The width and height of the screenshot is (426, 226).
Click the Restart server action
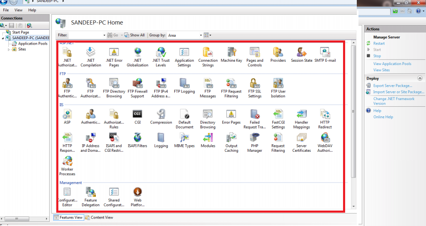coord(379,43)
